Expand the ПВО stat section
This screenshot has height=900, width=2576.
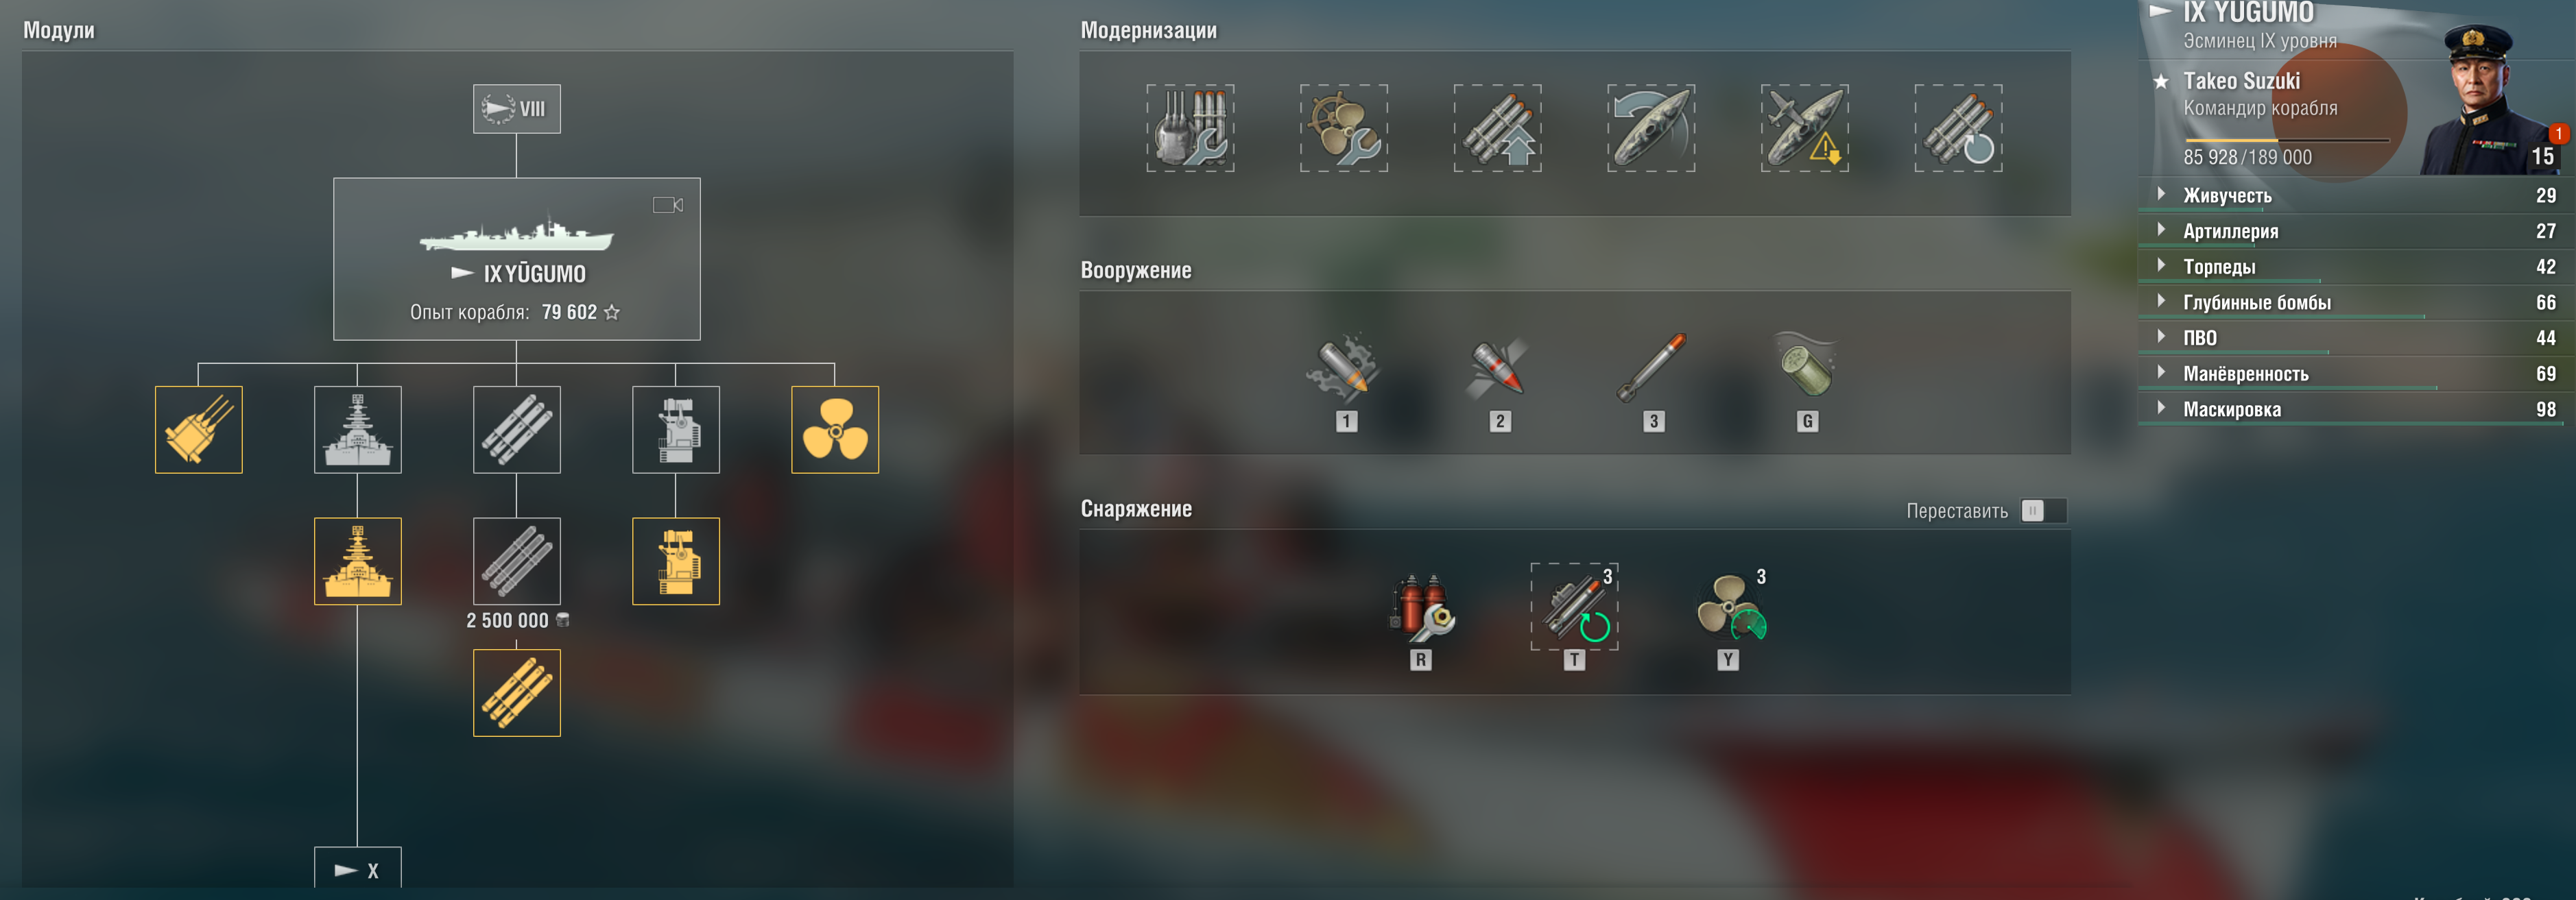2351,338
